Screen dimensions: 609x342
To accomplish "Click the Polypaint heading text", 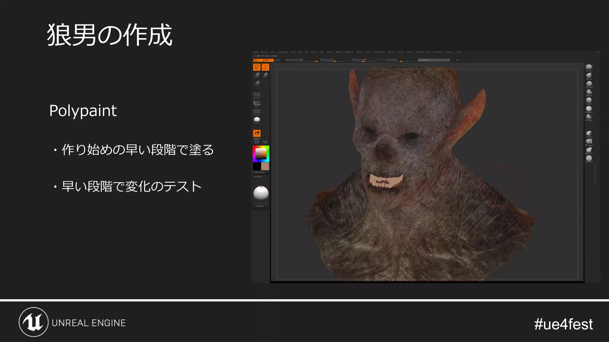I will 83,111.
